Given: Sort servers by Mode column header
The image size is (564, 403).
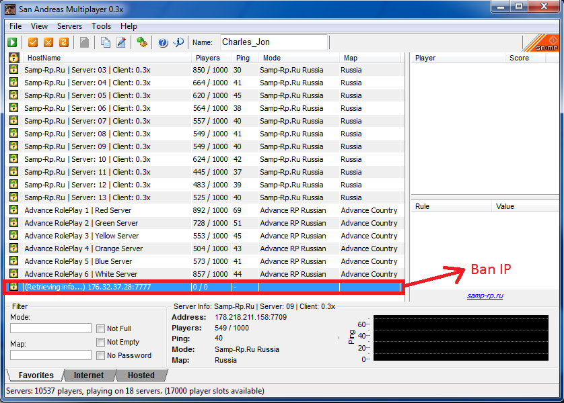Looking at the screenshot, I should coord(299,58).
